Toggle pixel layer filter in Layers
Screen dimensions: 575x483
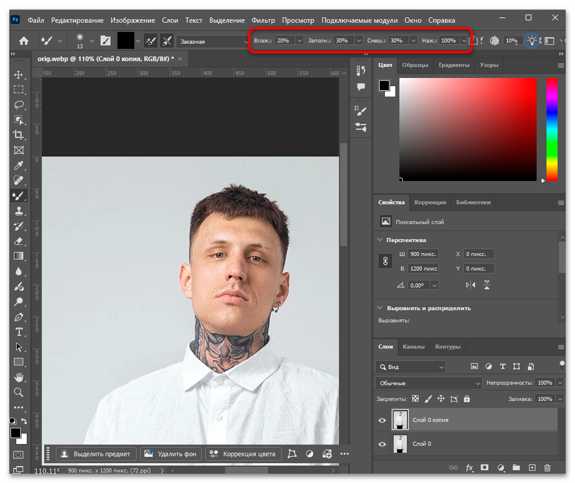(x=474, y=366)
